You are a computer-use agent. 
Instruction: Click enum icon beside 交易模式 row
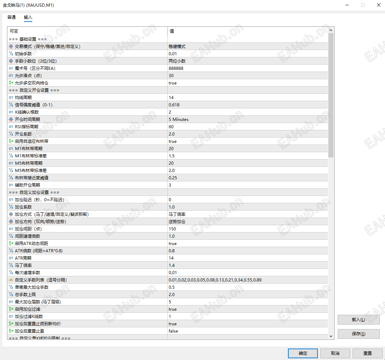pyautogui.click(x=11, y=46)
